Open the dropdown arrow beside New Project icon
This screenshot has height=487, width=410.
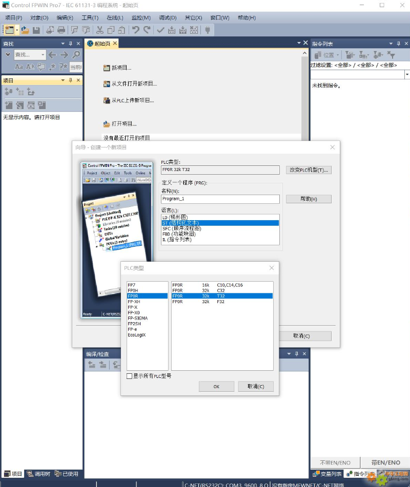17,30
